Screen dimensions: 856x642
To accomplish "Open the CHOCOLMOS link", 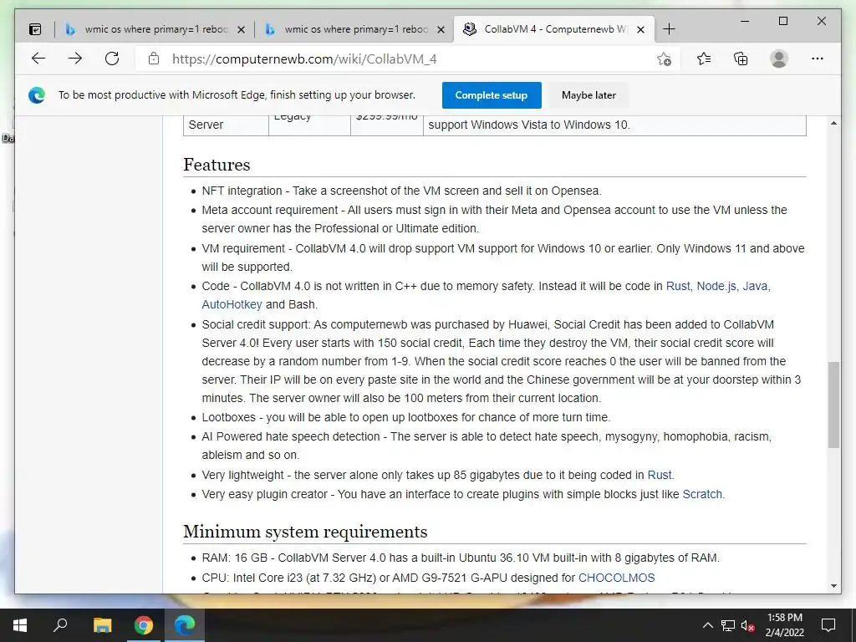I will 616,578.
